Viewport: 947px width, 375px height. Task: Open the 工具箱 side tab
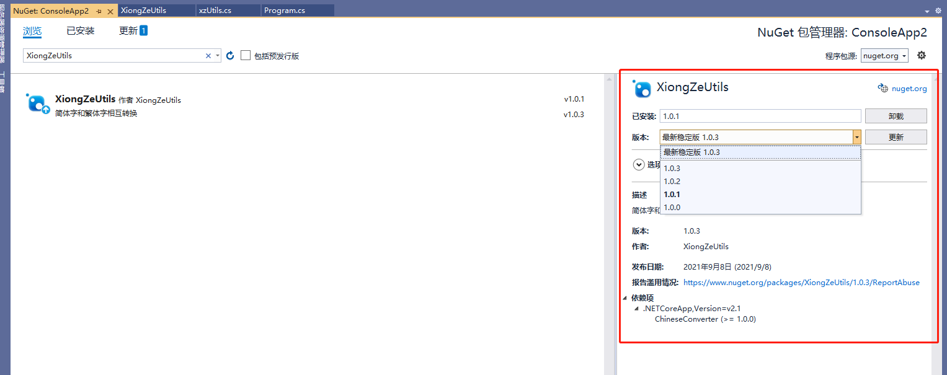[2, 81]
